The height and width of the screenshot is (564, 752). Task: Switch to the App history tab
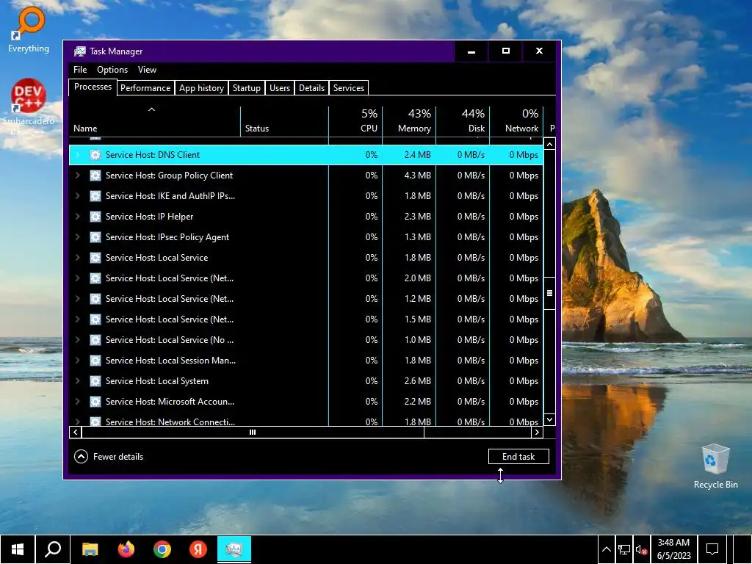[201, 88]
